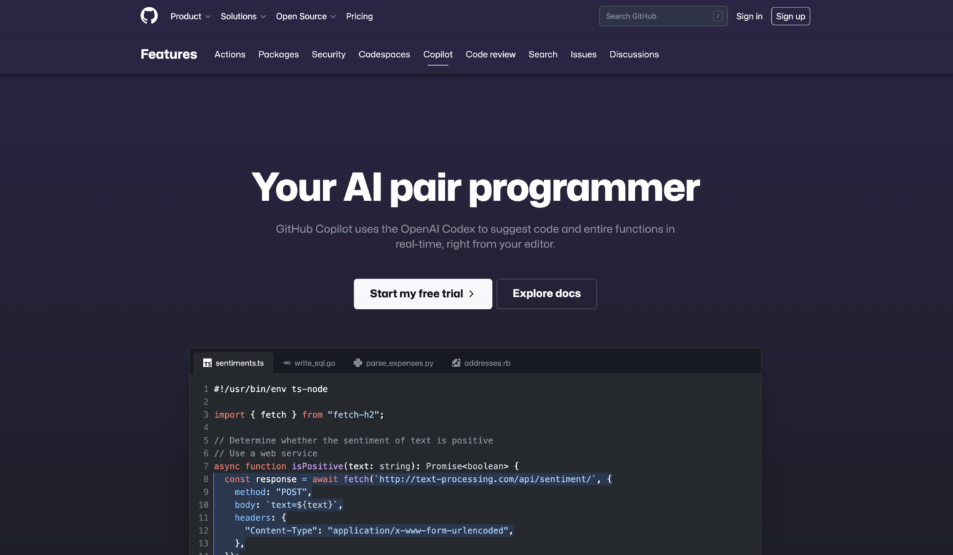Click the Sign in link
The width and height of the screenshot is (953, 555).
click(749, 16)
